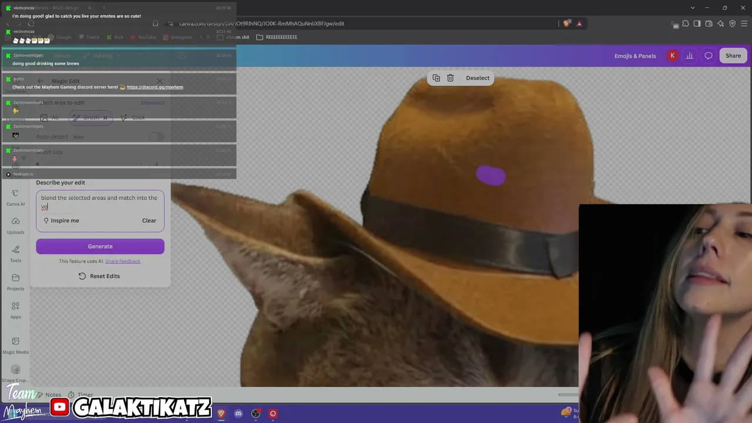Screen dimensions: 752x423
Task: Open the Share feedback link
Action: 123,261
